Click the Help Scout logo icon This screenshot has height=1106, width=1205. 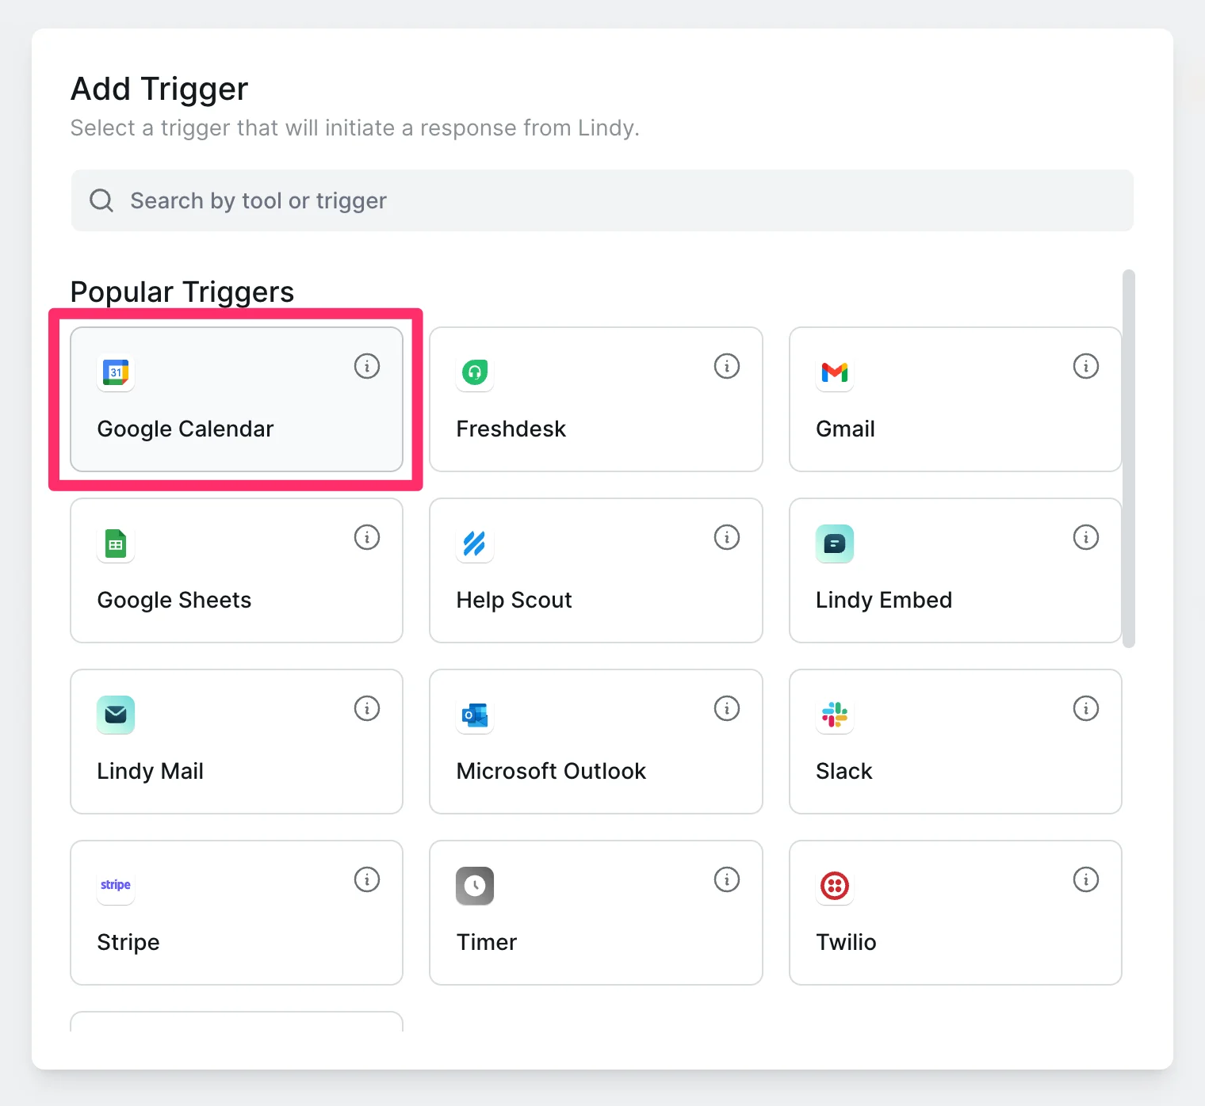coord(475,543)
